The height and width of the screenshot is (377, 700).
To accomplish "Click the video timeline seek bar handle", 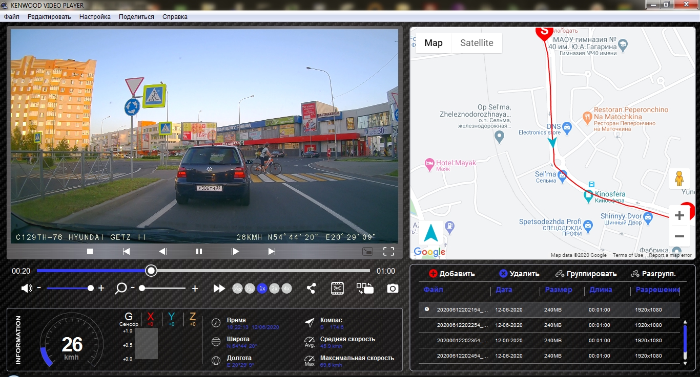I will pos(151,271).
